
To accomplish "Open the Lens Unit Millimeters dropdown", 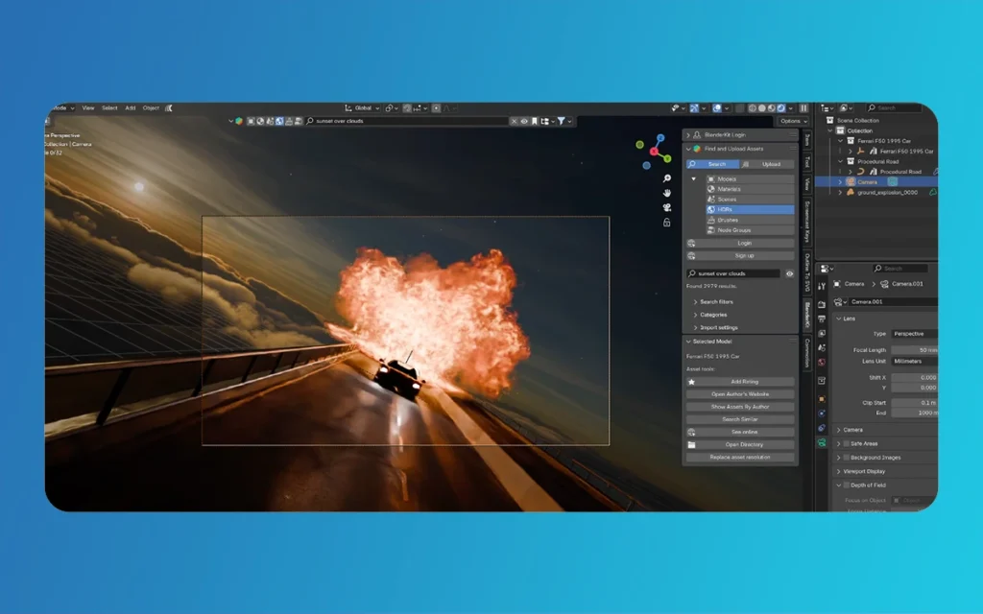I will click(914, 361).
